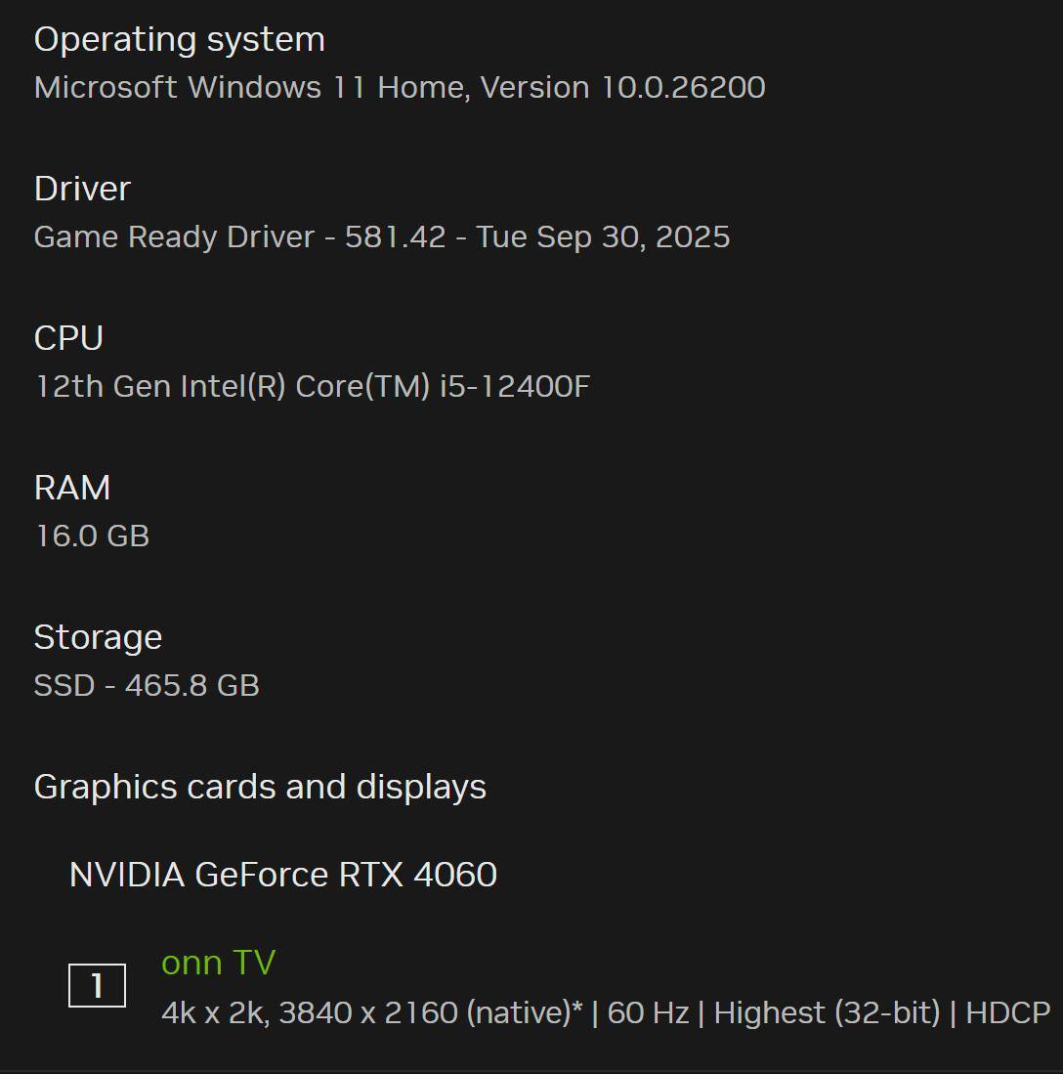This screenshot has height=1074, width=1063.
Task: Click the Storage section heading
Action: point(98,637)
